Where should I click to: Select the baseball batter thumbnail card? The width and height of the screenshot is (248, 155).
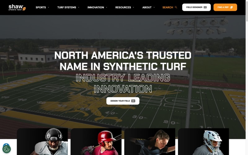click(96, 142)
